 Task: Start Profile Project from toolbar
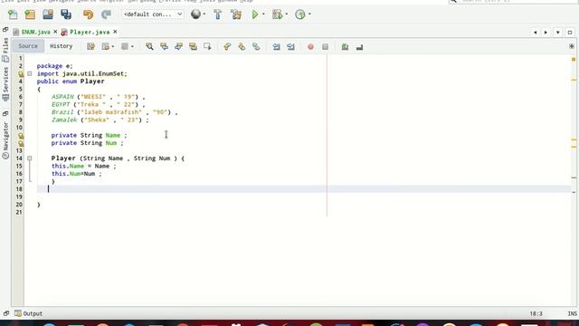(x=300, y=14)
